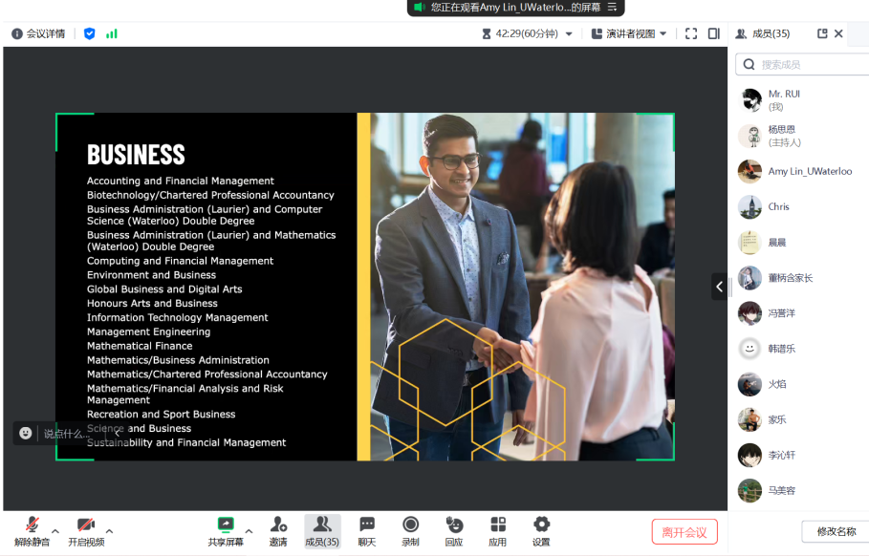Open screen sharing banner menu icon

613,8
